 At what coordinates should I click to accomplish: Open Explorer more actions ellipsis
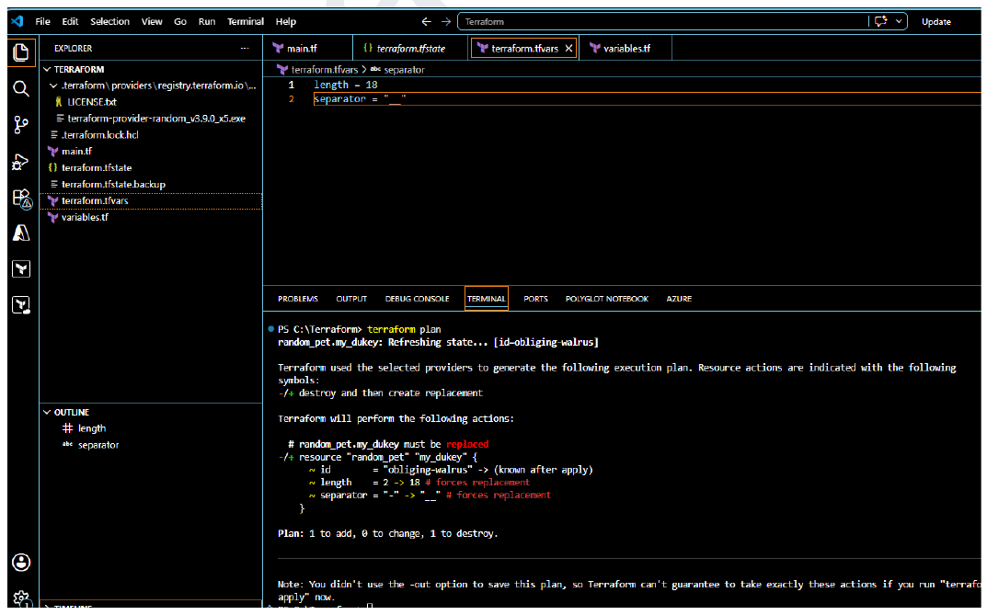pyautogui.click(x=245, y=49)
